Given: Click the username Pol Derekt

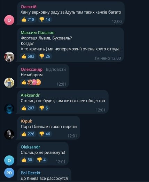Looking at the screenshot, I should [31, 173].
